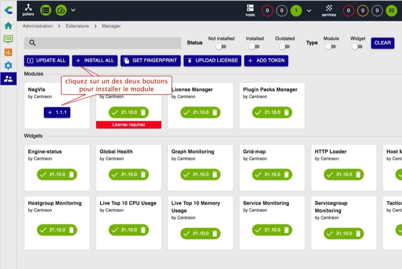Open the Home menu in sidebar
The height and width of the screenshot is (269, 402).
tap(8, 26)
